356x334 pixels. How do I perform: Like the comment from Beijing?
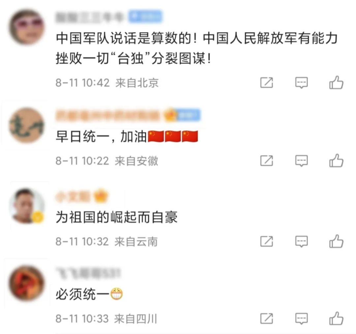(336, 82)
